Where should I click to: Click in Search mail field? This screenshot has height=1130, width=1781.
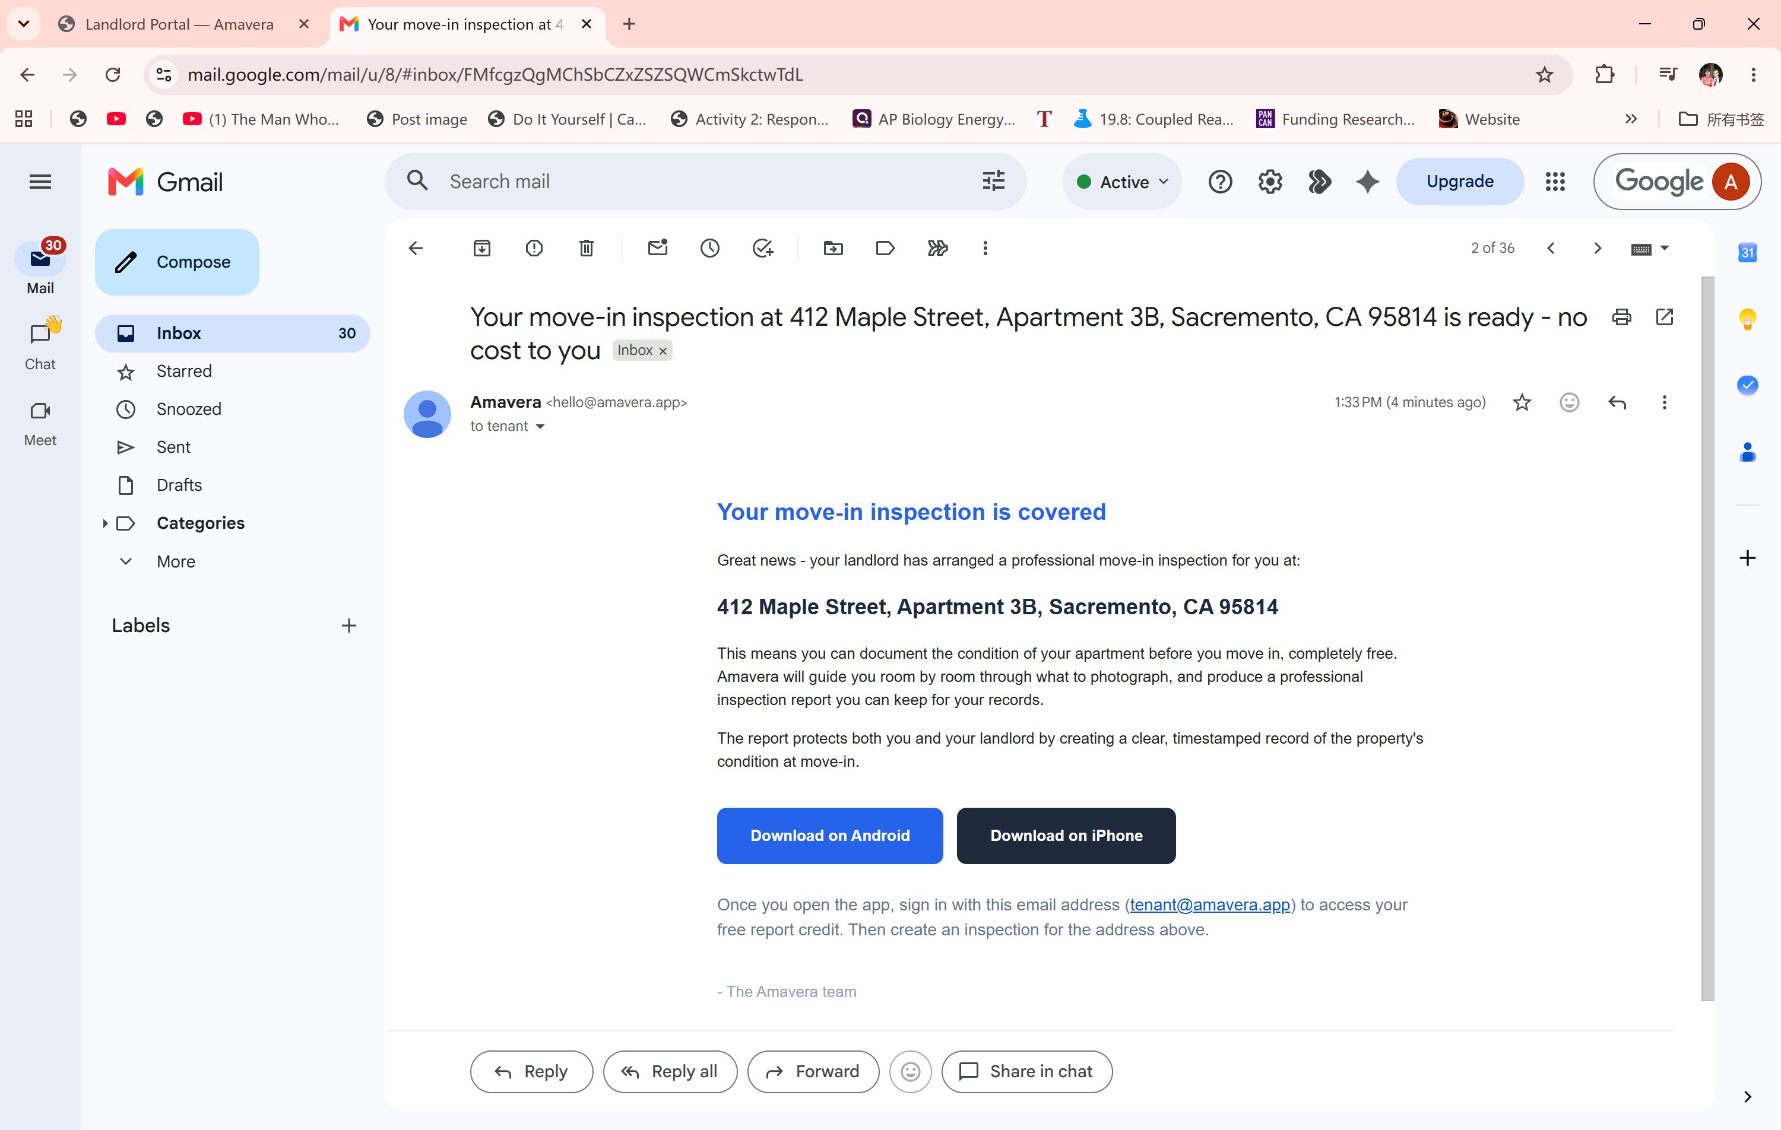pos(705,182)
